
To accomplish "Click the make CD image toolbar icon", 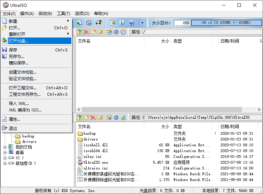I will click(x=79, y=23).
